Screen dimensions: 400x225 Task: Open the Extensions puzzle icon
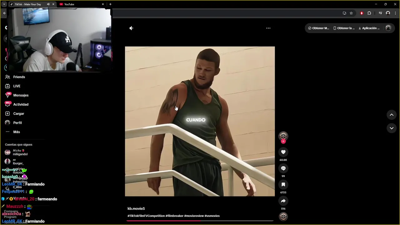(x=369, y=13)
